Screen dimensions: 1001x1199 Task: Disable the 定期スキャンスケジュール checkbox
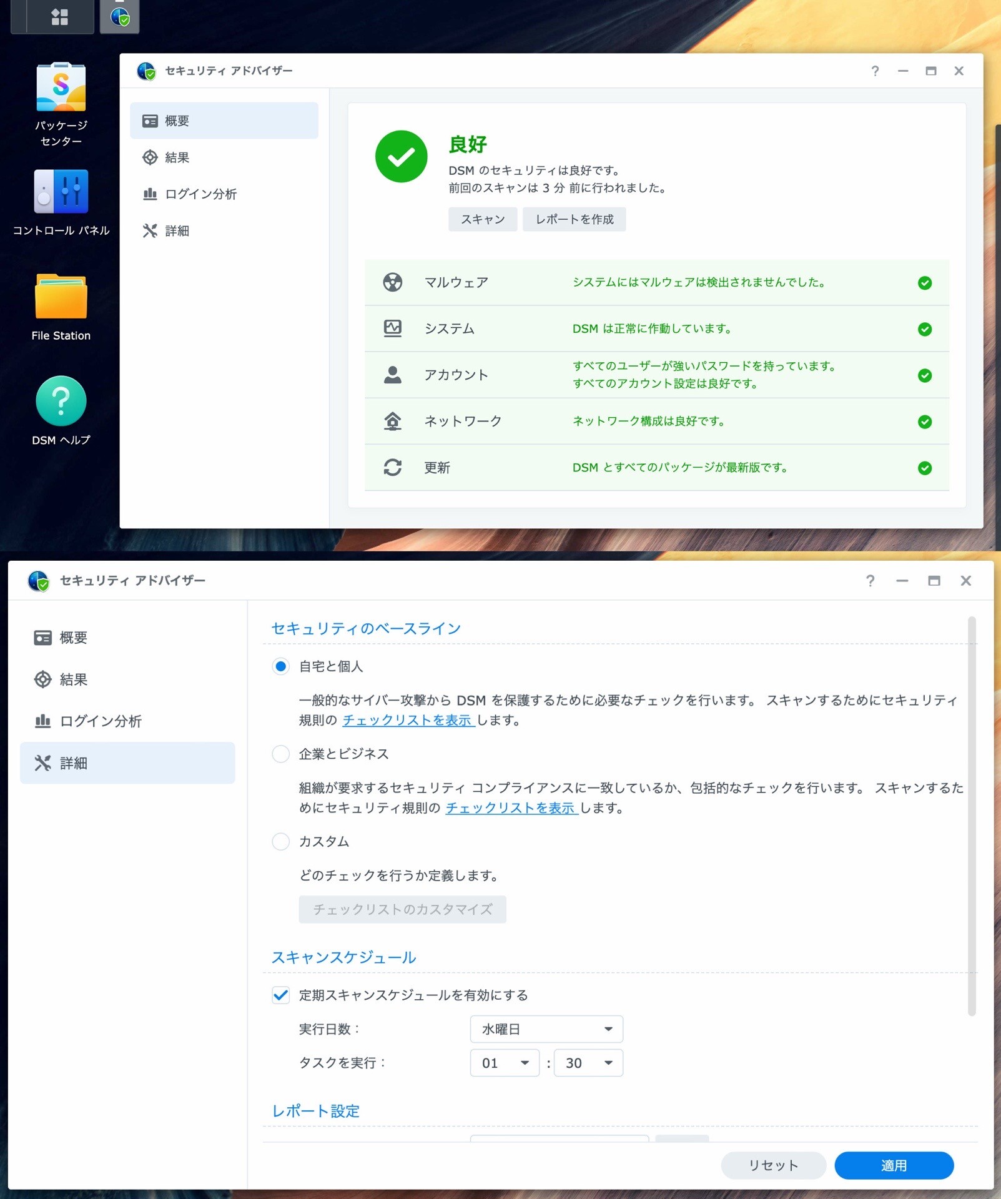point(281,995)
